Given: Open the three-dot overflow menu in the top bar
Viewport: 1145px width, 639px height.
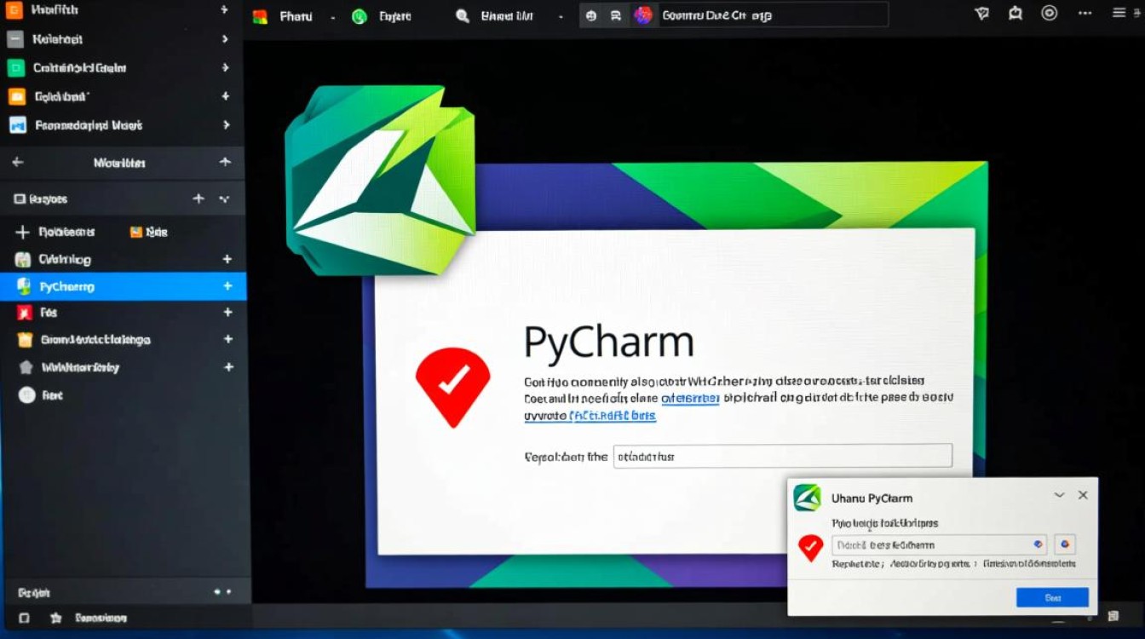Looking at the screenshot, I should (1085, 13).
